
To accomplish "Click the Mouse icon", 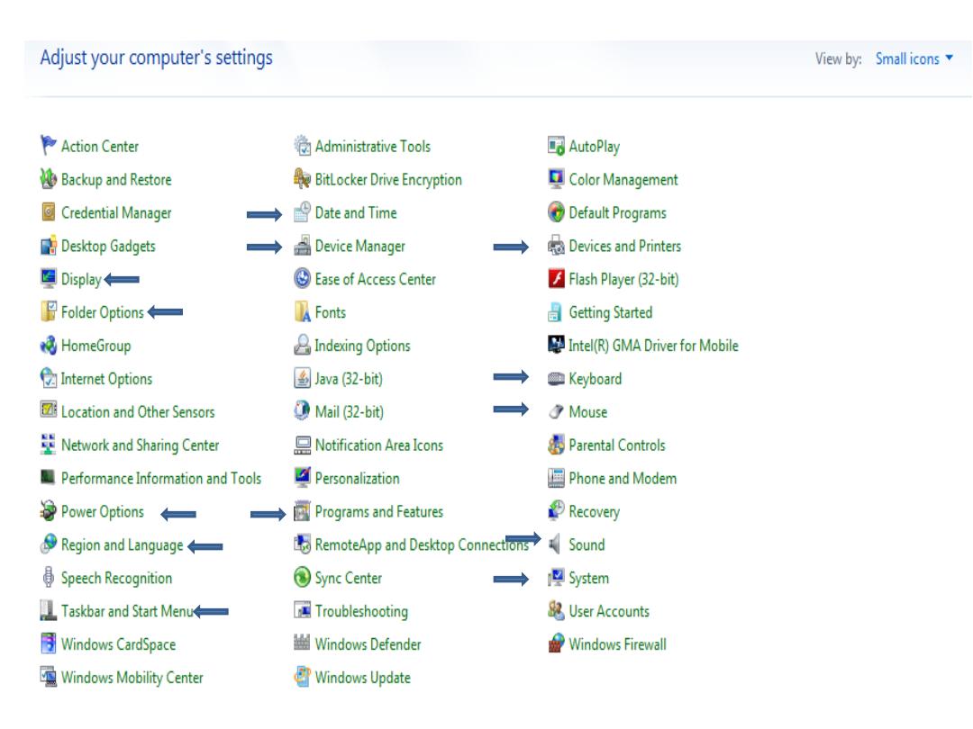I will [556, 411].
